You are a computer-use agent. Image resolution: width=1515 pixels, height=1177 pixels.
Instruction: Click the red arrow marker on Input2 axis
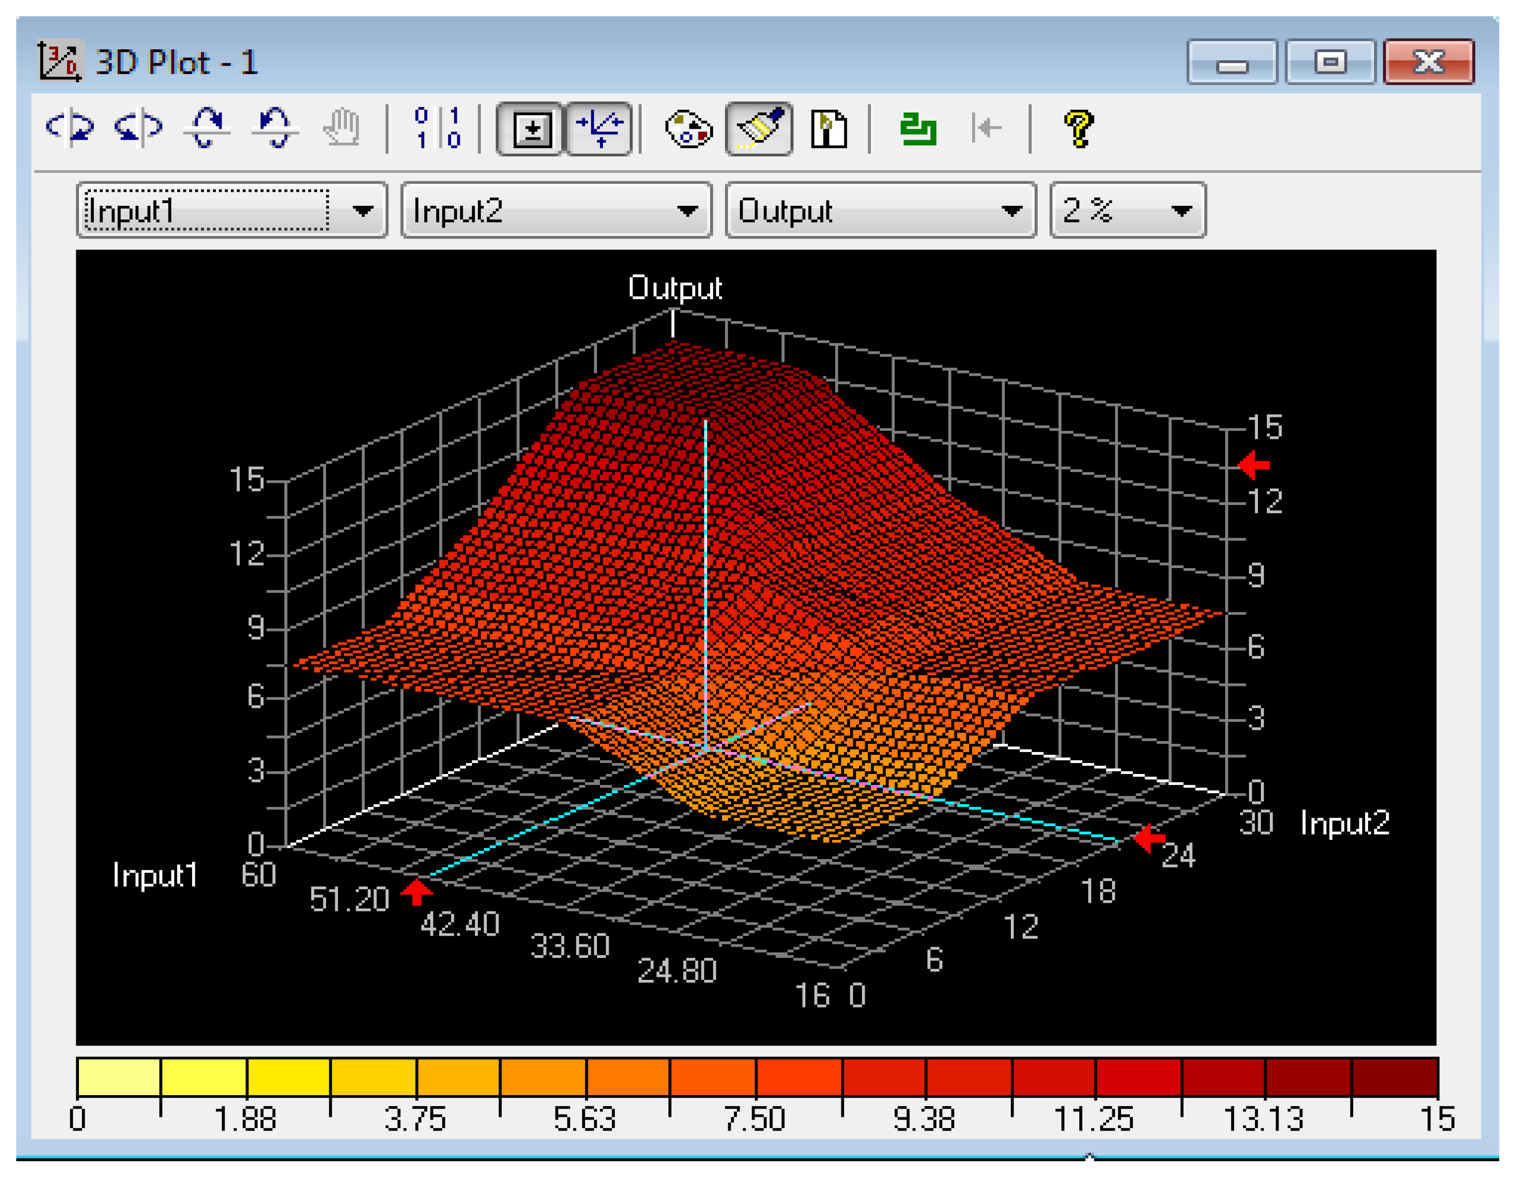1150,839
